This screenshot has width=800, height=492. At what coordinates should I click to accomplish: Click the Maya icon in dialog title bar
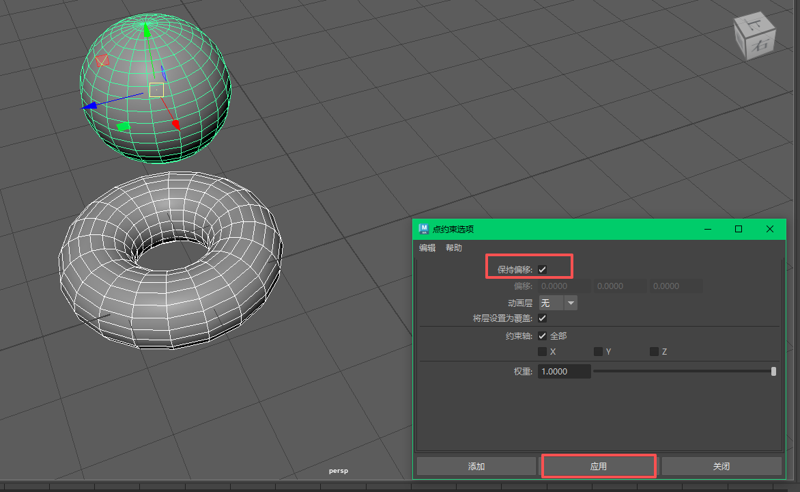tap(423, 229)
